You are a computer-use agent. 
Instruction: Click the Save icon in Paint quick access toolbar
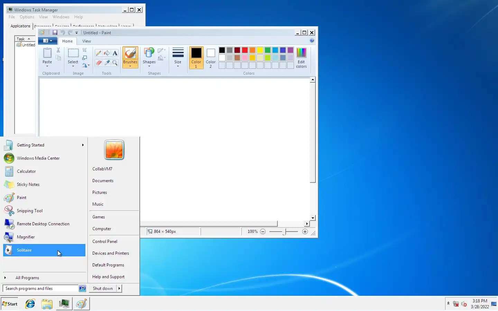55,32
